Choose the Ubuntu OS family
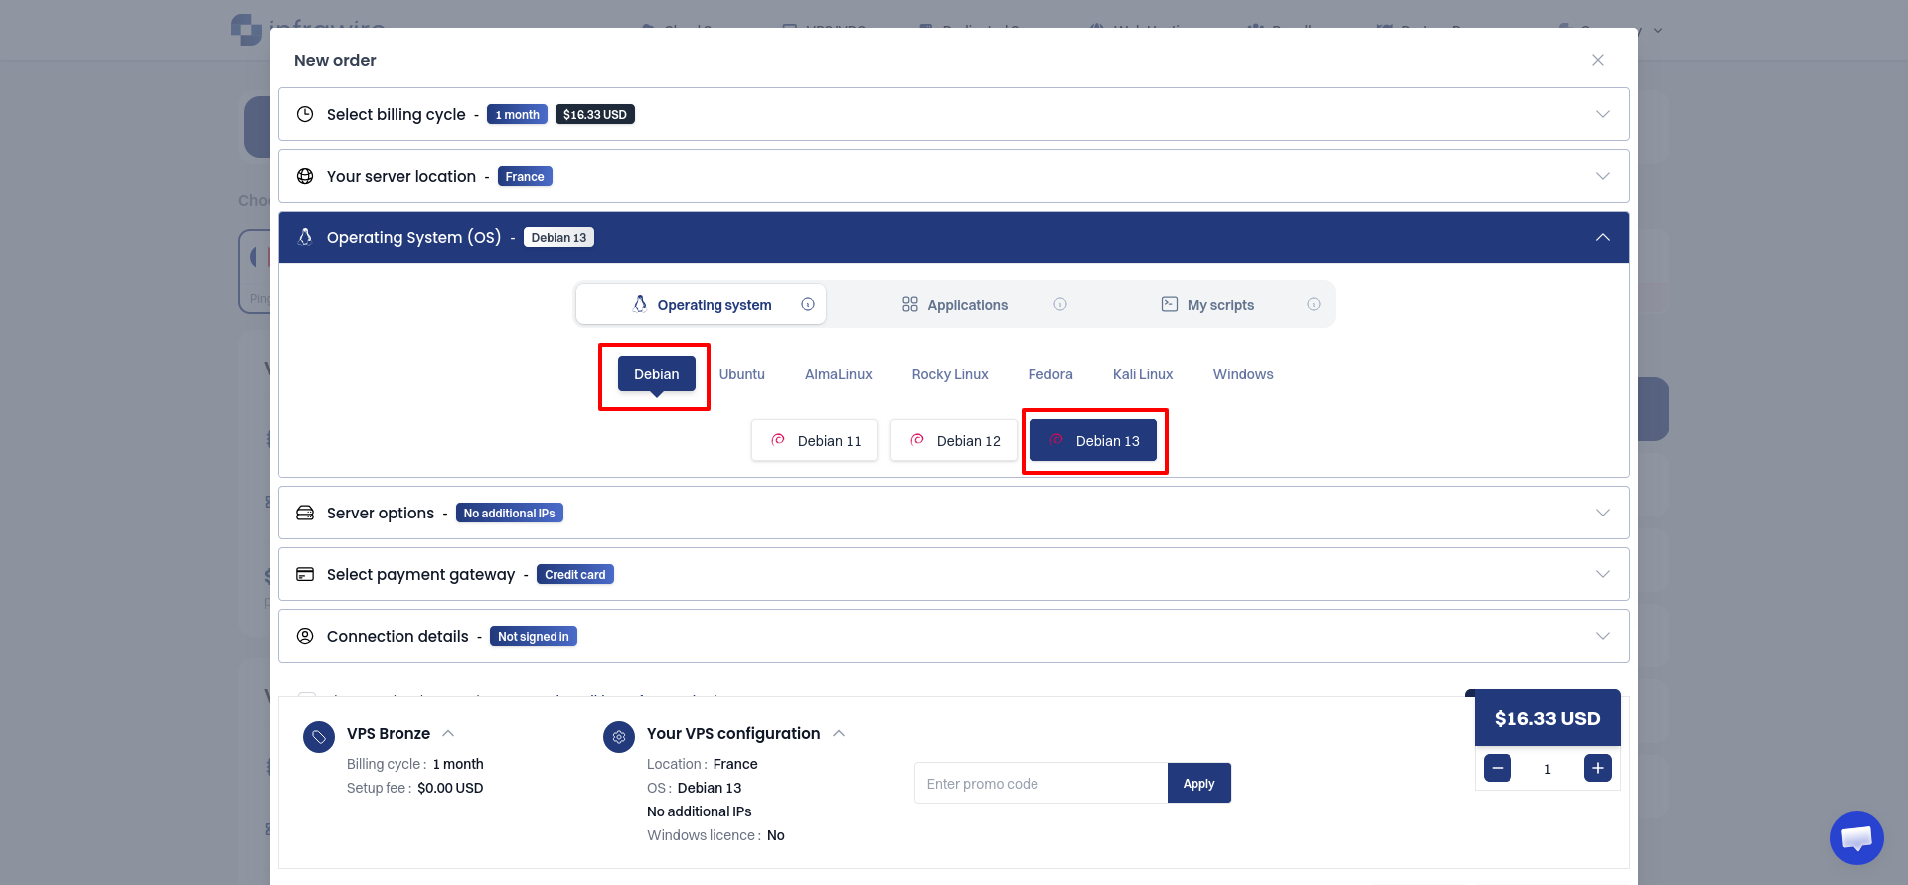The height and width of the screenshot is (885, 1908). [x=742, y=374]
